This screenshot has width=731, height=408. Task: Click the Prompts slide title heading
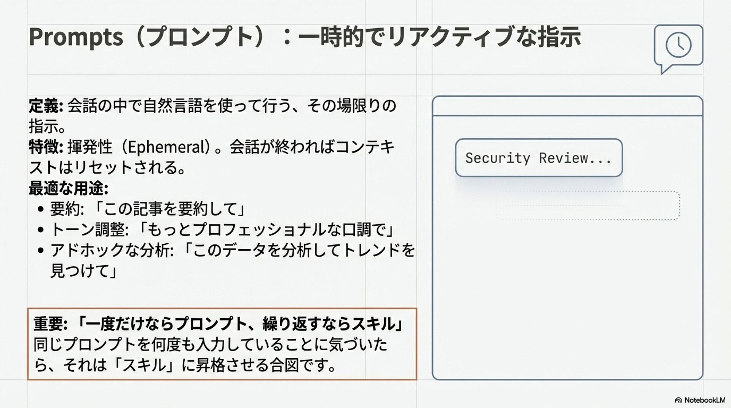305,37
